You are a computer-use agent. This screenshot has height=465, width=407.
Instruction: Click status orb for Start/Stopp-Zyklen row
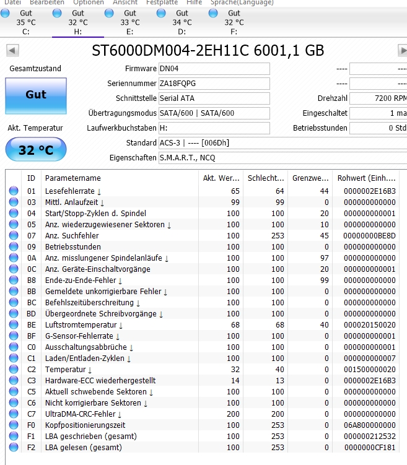click(14, 213)
